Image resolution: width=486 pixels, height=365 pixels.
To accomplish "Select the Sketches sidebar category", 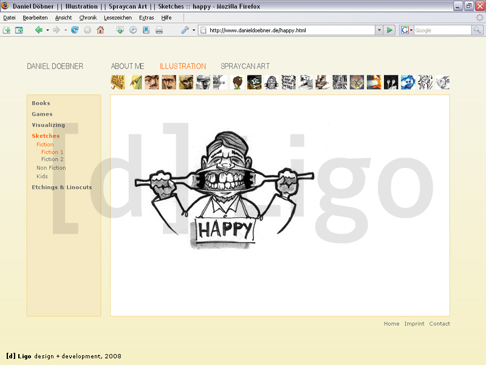I will click(46, 136).
